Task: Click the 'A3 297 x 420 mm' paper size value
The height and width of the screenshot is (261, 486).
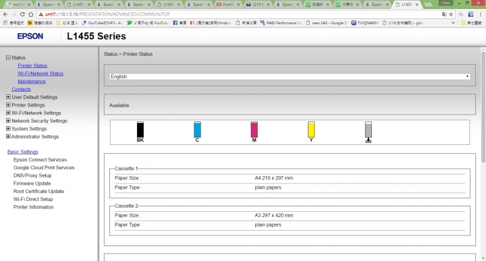Action: point(273,215)
